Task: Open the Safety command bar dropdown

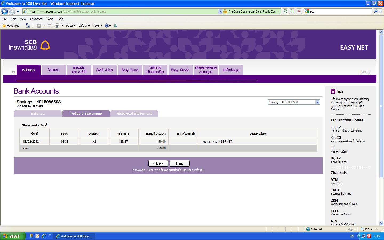Action: click(84, 26)
